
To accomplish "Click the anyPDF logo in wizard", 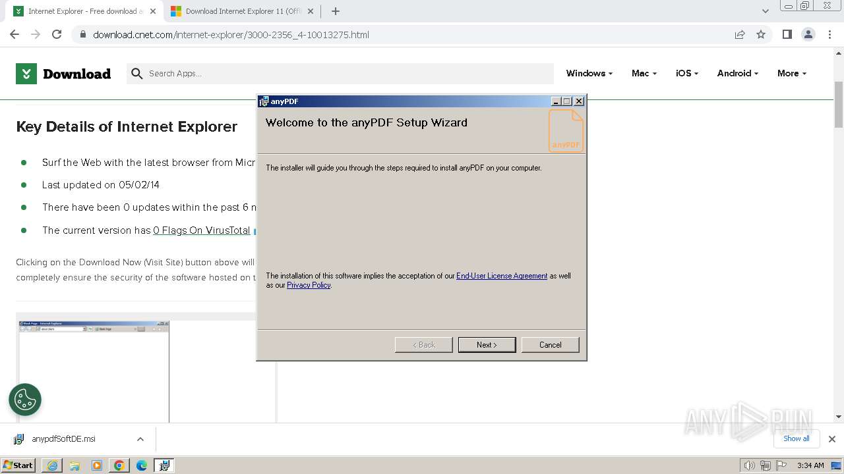I will pyautogui.click(x=566, y=130).
